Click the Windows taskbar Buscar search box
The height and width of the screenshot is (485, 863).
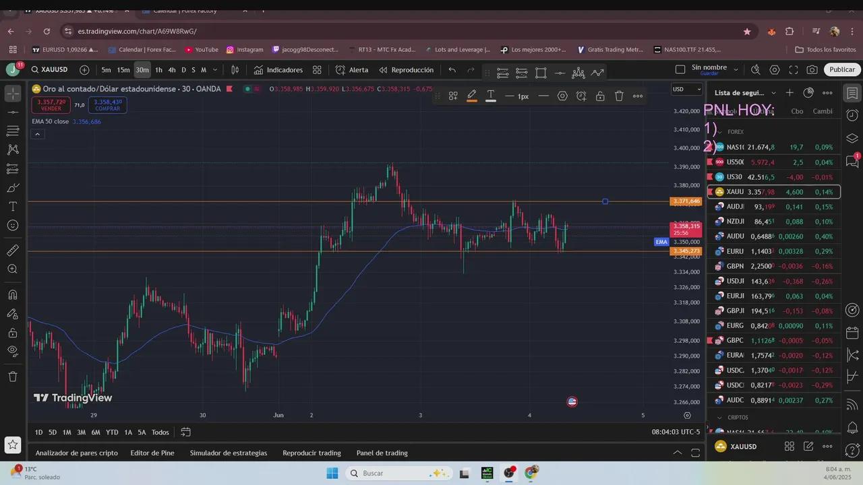click(398, 473)
